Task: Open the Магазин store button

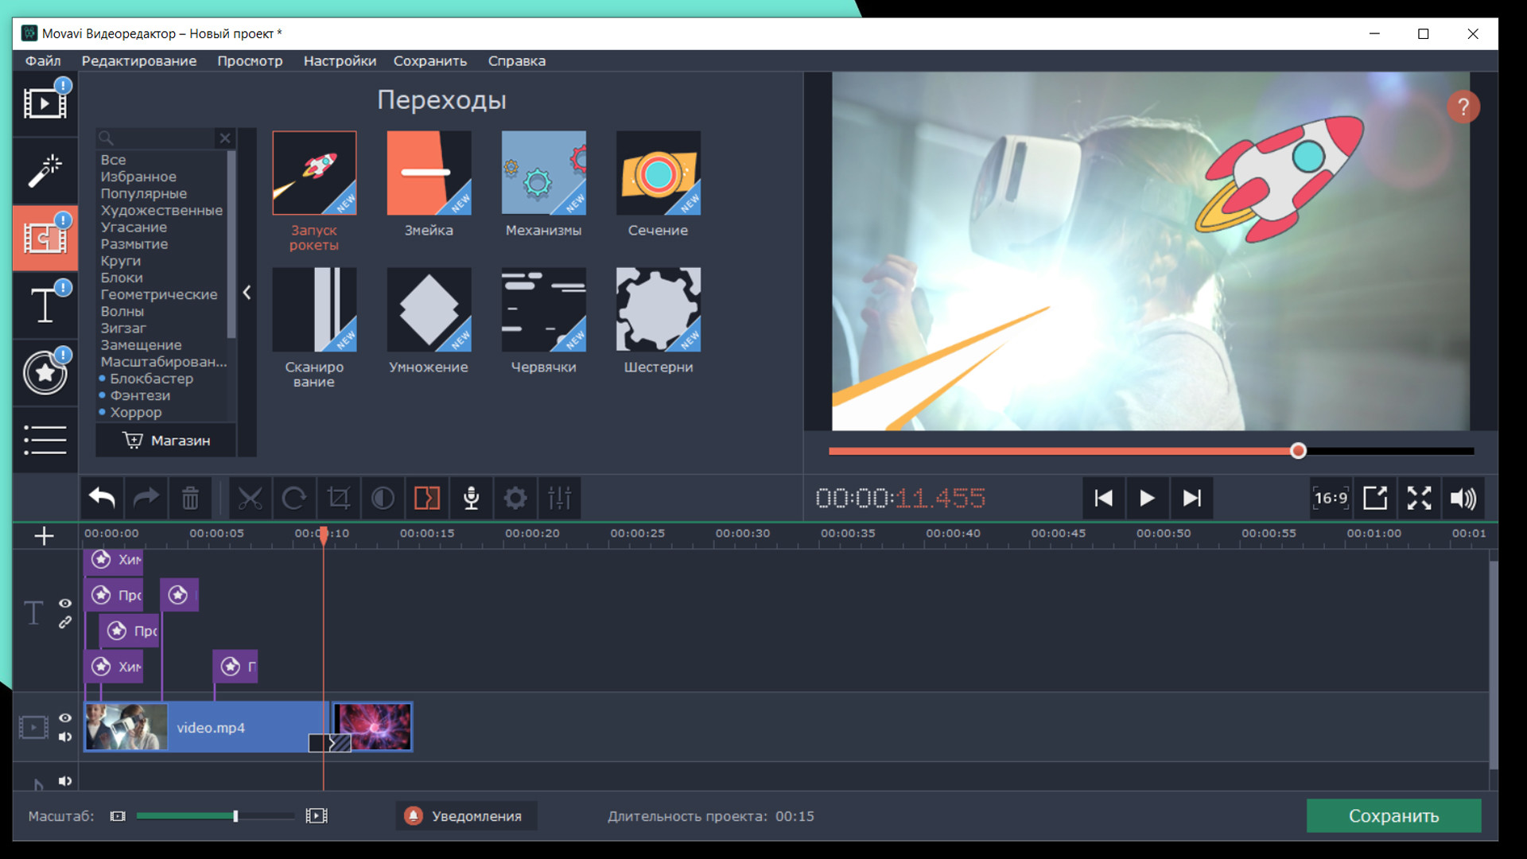Action: click(166, 441)
